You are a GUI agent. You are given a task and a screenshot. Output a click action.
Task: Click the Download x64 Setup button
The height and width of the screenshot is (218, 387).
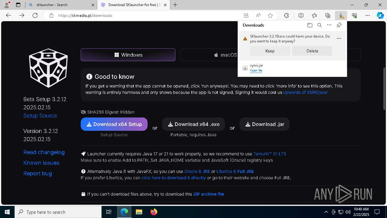point(114,124)
